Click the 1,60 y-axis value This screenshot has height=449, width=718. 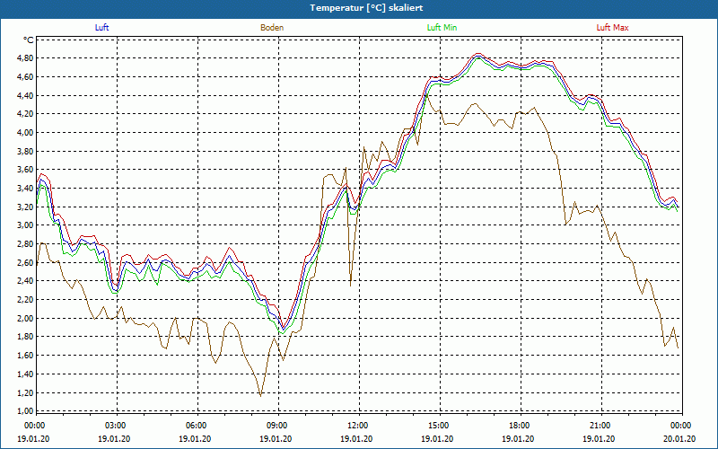25,356
